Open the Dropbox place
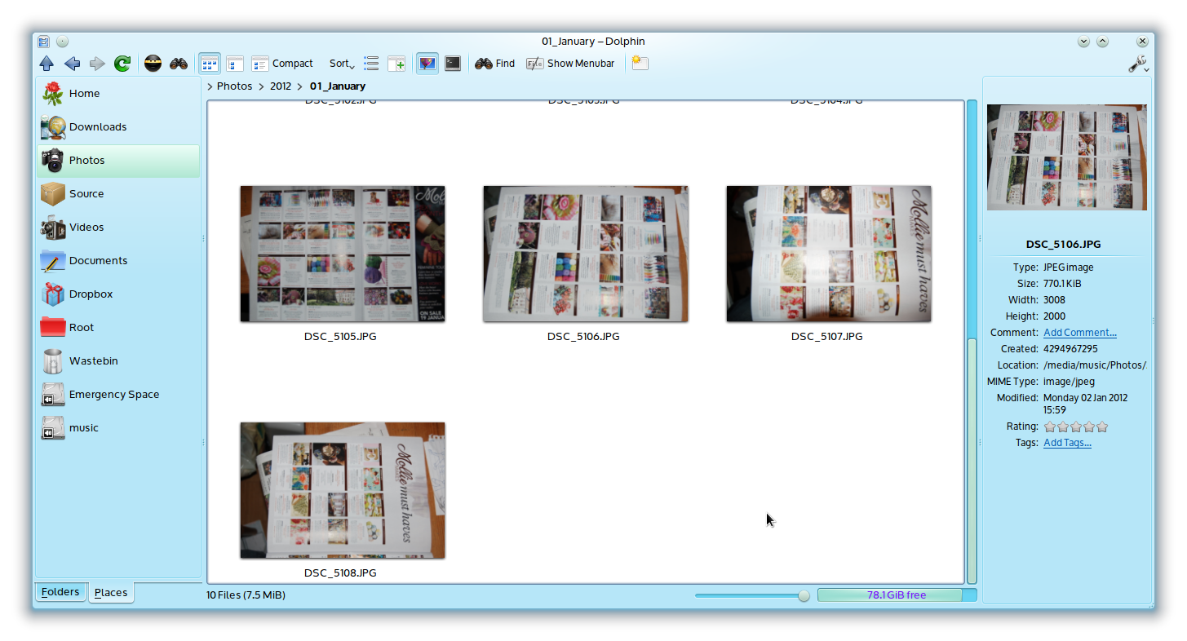 click(x=118, y=294)
